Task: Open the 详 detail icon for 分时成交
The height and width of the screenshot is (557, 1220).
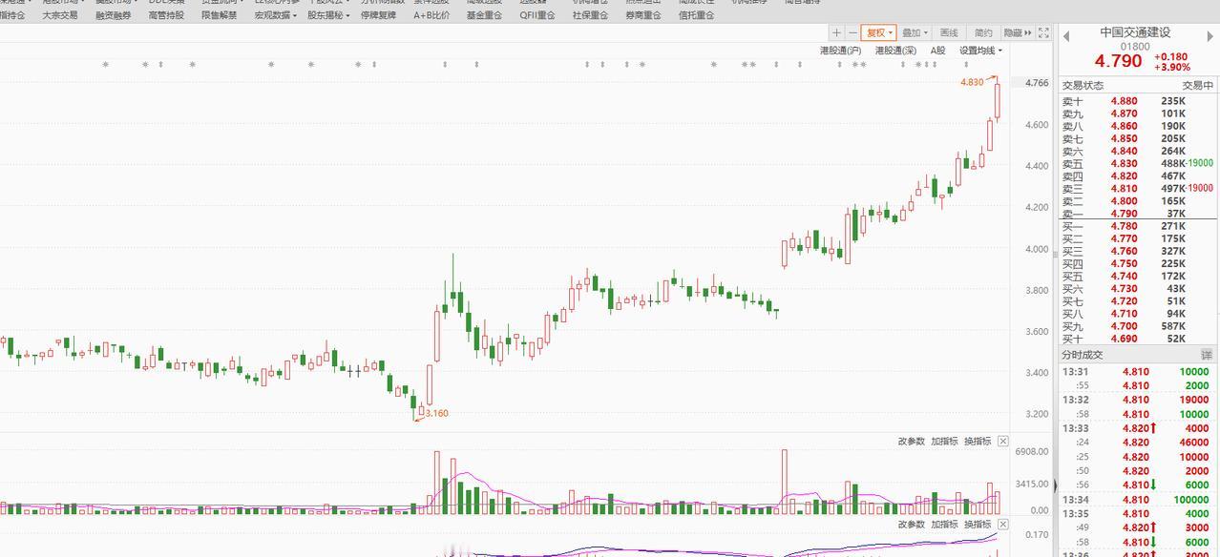Action: coord(1207,355)
